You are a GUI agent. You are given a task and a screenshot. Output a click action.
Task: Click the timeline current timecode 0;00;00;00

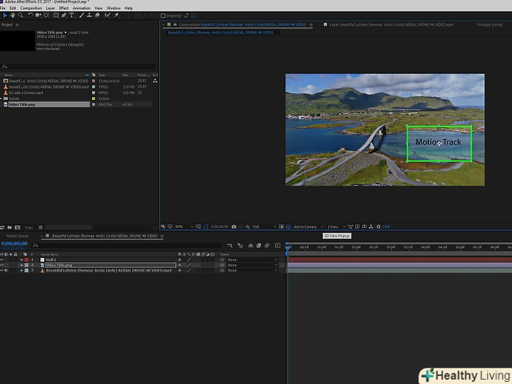[x=14, y=243]
